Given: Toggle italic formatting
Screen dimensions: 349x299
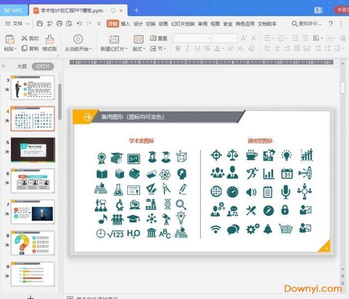Looking at the screenshot, I should pyautogui.click(x=187, y=48).
